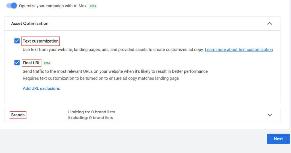This screenshot has width=291, height=153.
Task: Click 'Limiting to: 0 brand lists' text
Action: click(92, 112)
